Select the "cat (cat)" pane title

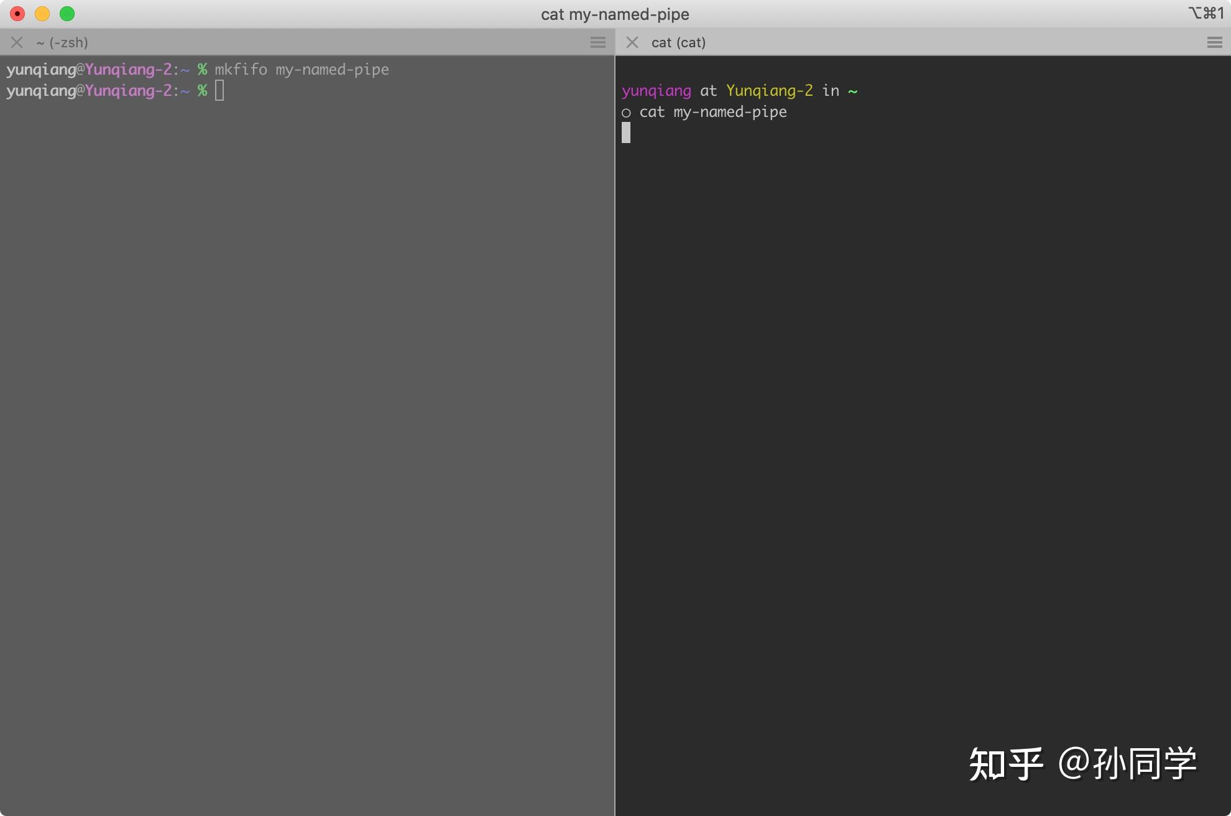click(x=678, y=42)
